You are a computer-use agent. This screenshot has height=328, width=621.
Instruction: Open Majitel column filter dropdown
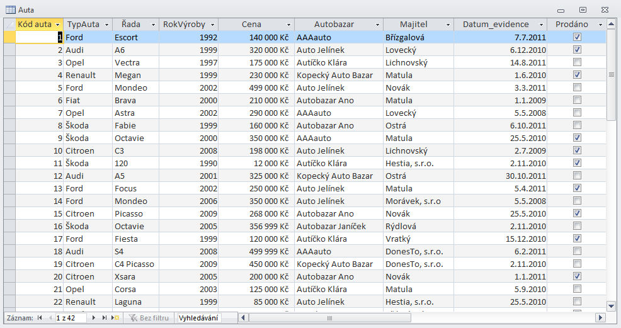(448, 25)
